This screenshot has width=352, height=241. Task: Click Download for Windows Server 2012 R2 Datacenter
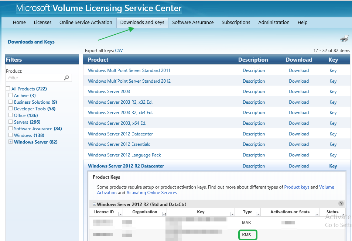click(299, 166)
